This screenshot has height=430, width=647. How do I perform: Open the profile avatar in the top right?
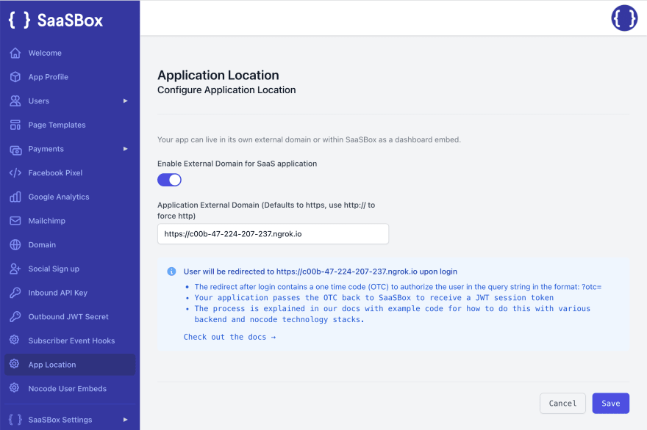click(624, 18)
